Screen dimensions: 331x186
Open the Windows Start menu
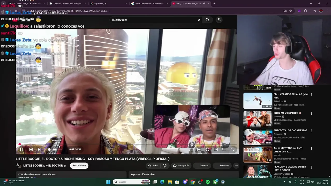[x=108, y=182]
